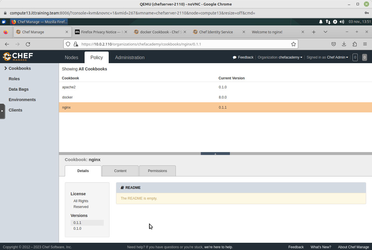Image resolution: width=372 pixels, height=250 pixels.
Task: Click the clock showing 03 nov., 13:51
Action: click(360, 22)
